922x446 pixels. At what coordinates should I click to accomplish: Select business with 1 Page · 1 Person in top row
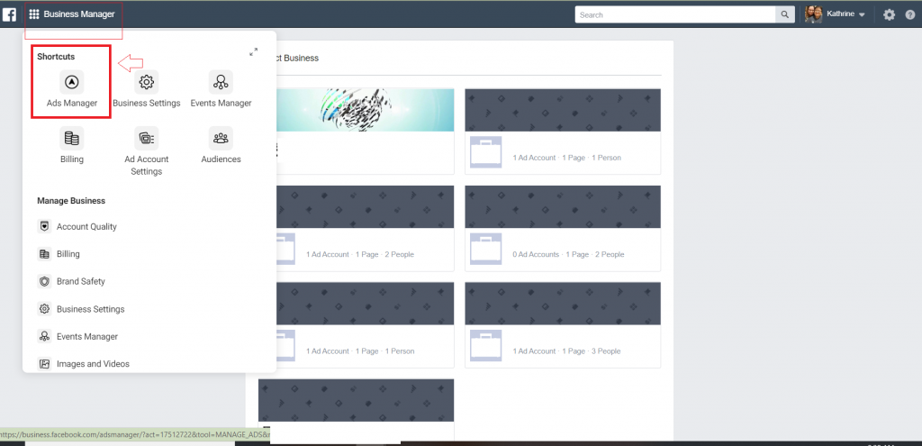563,132
